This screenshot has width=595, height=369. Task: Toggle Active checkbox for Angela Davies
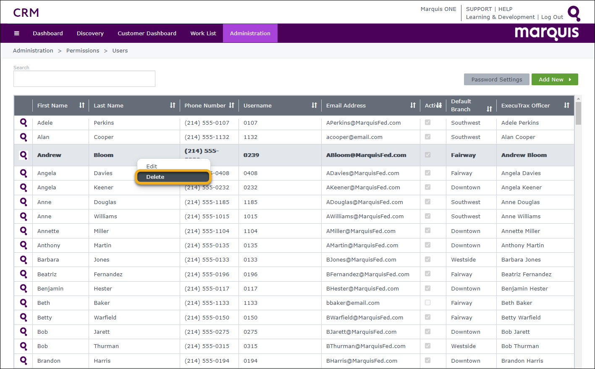[x=427, y=173]
